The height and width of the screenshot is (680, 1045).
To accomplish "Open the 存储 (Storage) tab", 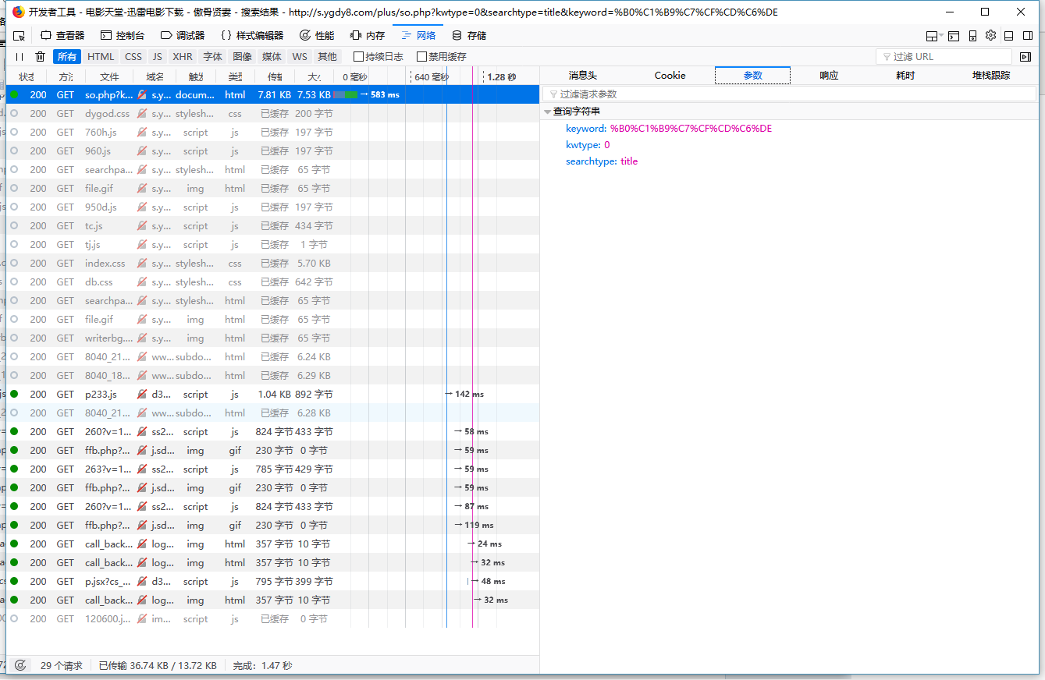I will point(469,36).
